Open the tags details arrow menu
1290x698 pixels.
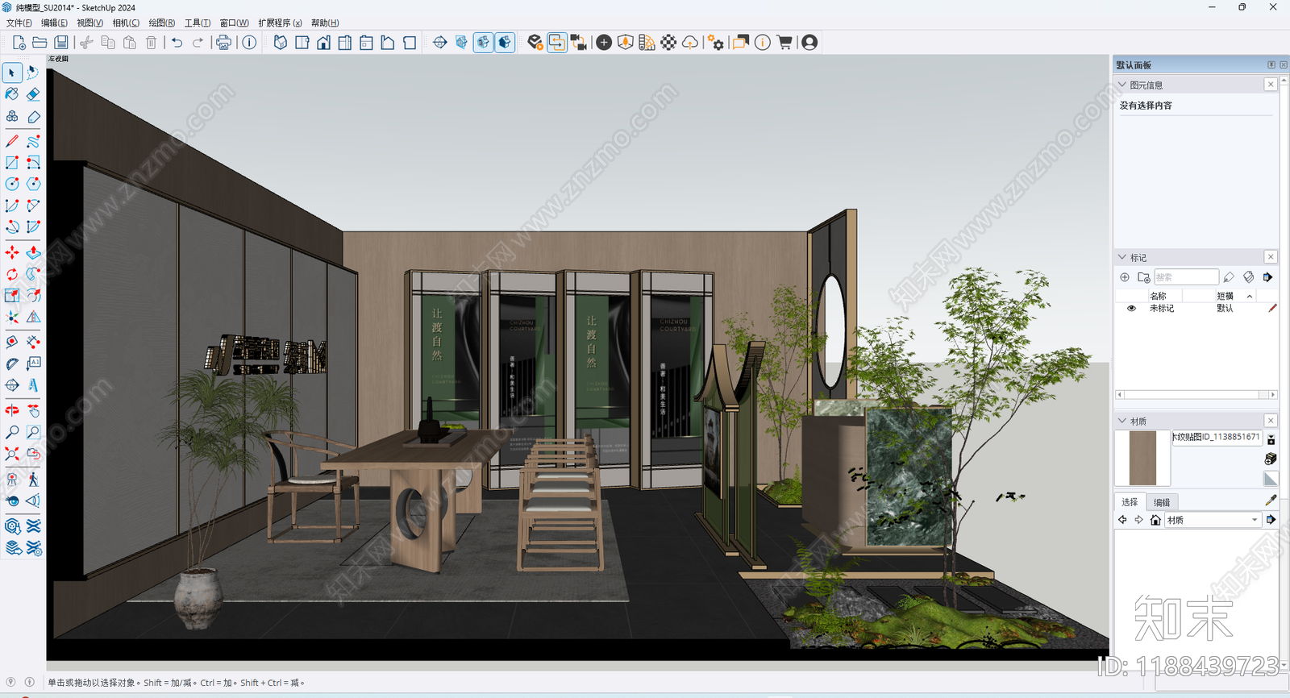coord(1268,277)
